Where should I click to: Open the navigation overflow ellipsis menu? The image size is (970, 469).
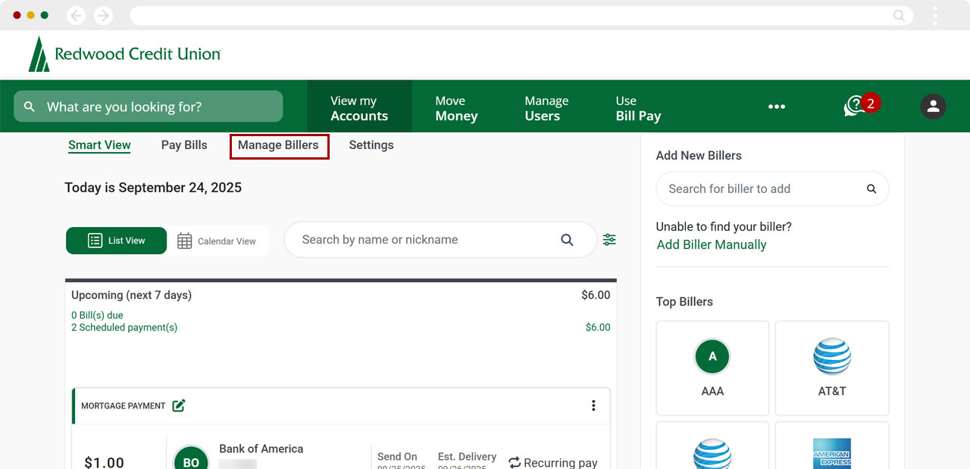[776, 106]
